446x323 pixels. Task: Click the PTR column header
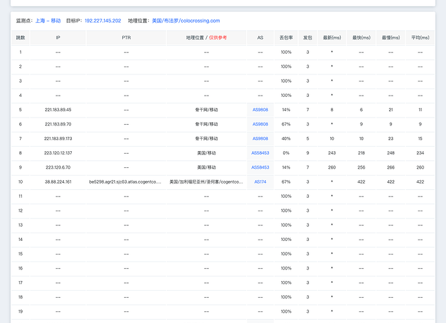(126, 38)
